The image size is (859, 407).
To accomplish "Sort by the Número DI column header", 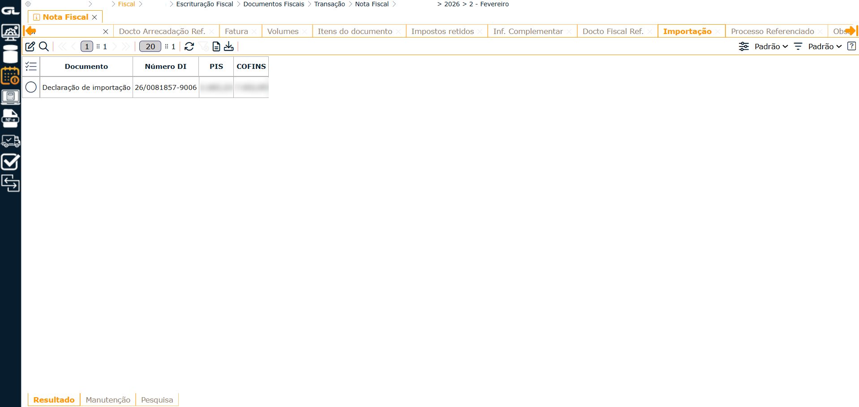I will [166, 67].
